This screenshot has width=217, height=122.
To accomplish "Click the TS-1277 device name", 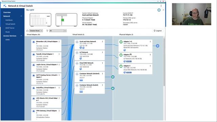I will click(x=30, y=10).
